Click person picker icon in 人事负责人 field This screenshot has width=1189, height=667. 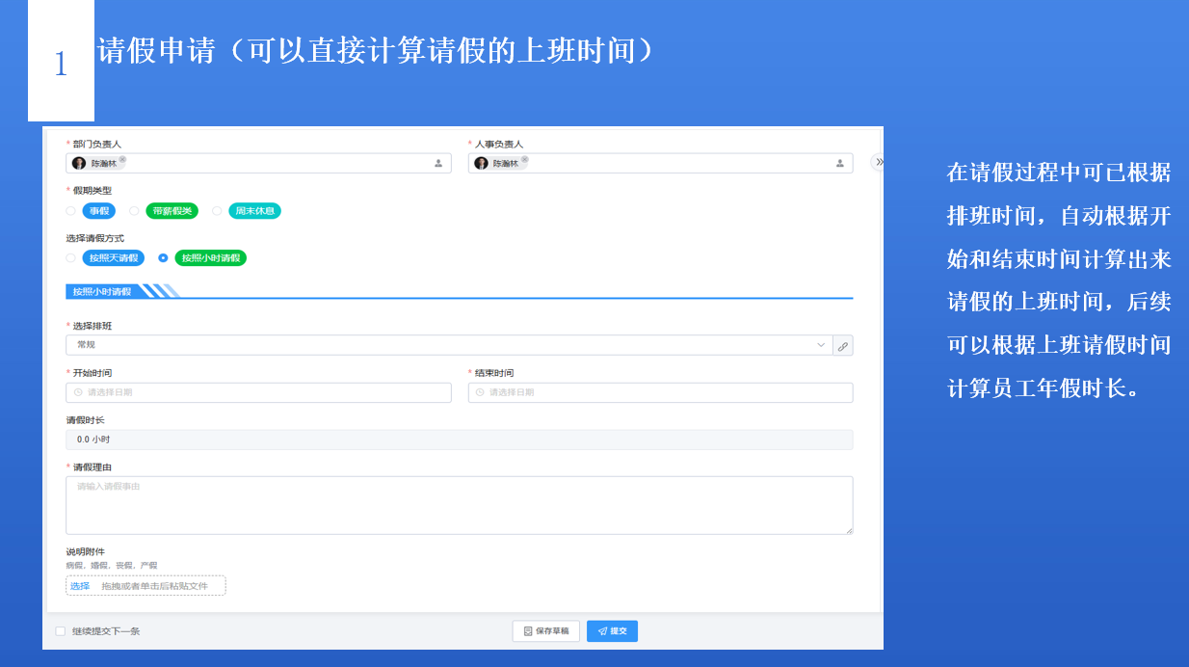840,164
